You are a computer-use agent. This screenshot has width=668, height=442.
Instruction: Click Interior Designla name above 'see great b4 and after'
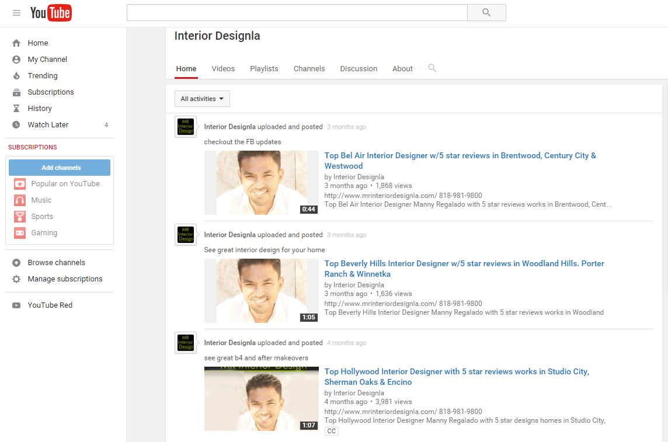point(229,343)
